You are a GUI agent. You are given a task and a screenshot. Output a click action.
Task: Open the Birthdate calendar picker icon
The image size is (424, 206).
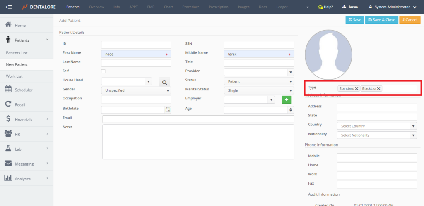point(168,110)
